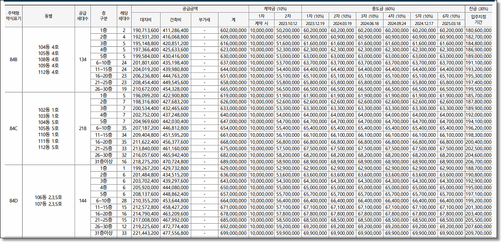502x243 pixels.
Task: Click the 주택형 약식표기 column header
Action: click(x=14, y=16)
